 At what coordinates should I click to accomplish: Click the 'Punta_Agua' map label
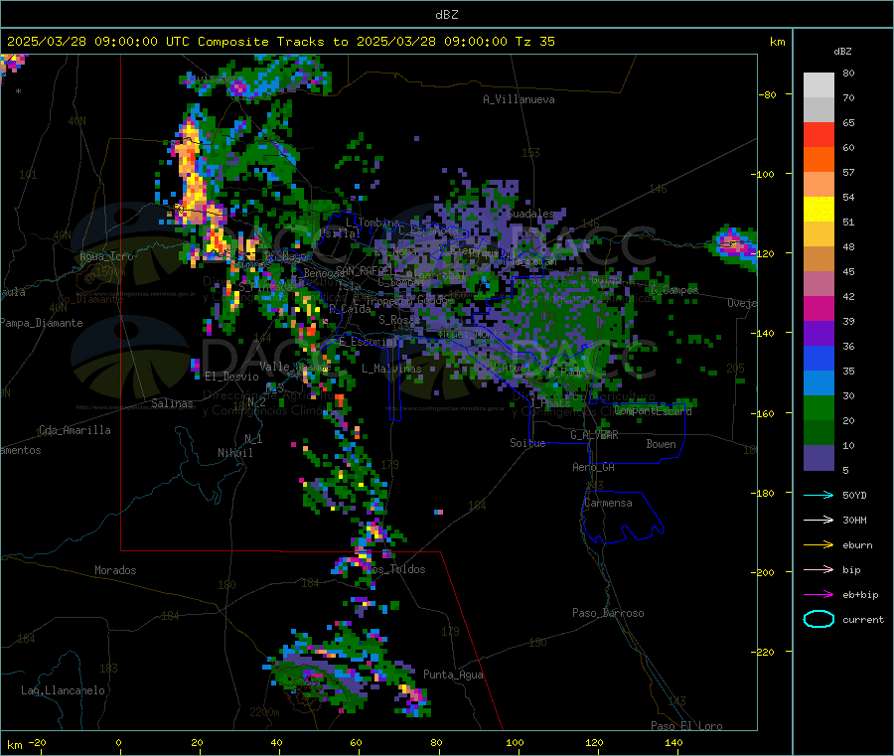453,675
